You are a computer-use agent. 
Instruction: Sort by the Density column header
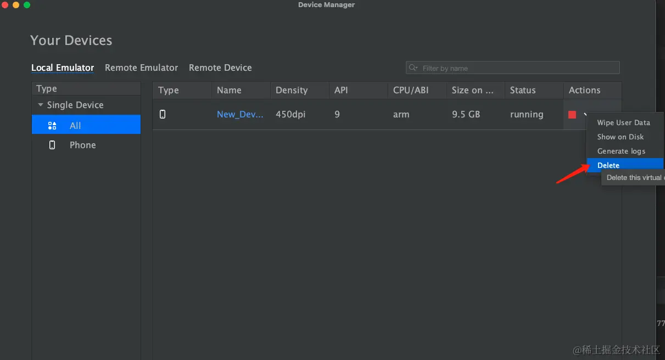click(300, 90)
